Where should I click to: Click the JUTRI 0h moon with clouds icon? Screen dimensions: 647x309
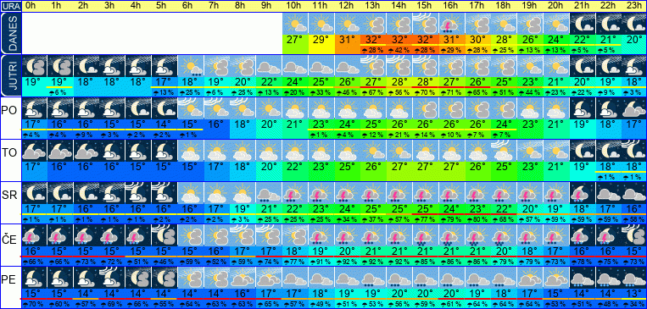(x=34, y=66)
